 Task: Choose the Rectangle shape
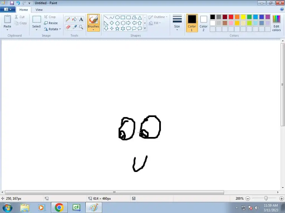(x=123, y=17)
